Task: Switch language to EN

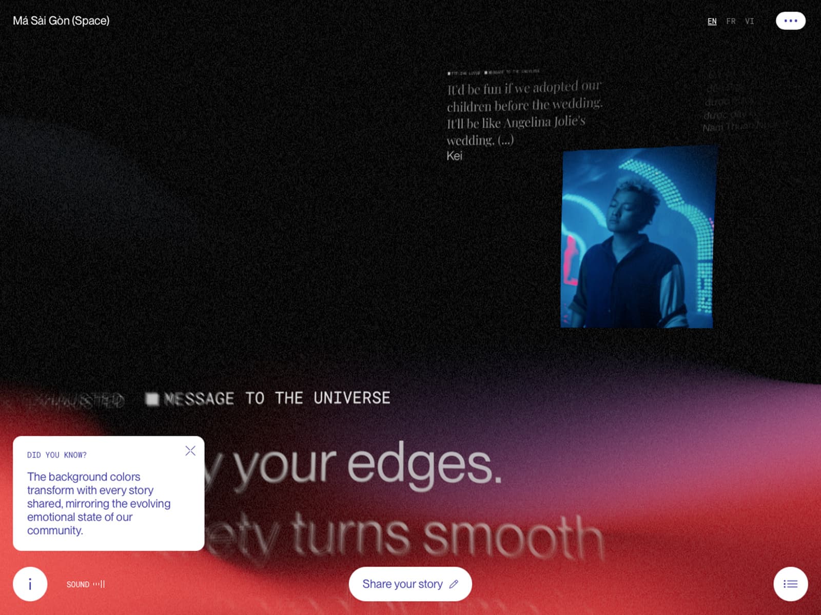Action: (712, 21)
